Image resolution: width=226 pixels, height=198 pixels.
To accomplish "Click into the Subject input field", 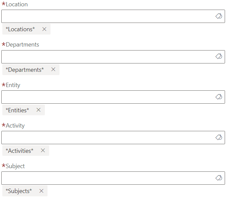I will 106,178.
